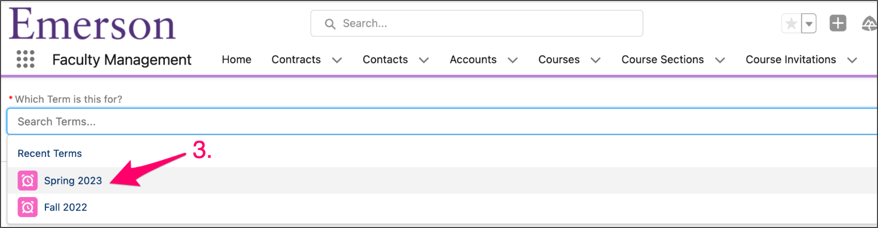Image resolution: width=878 pixels, height=228 pixels.
Task: Click the Spring 2023 term icon
Action: point(27,181)
